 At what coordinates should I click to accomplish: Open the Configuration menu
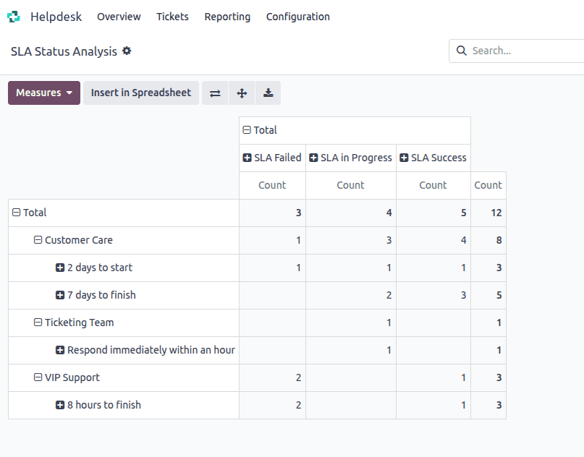pos(297,16)
